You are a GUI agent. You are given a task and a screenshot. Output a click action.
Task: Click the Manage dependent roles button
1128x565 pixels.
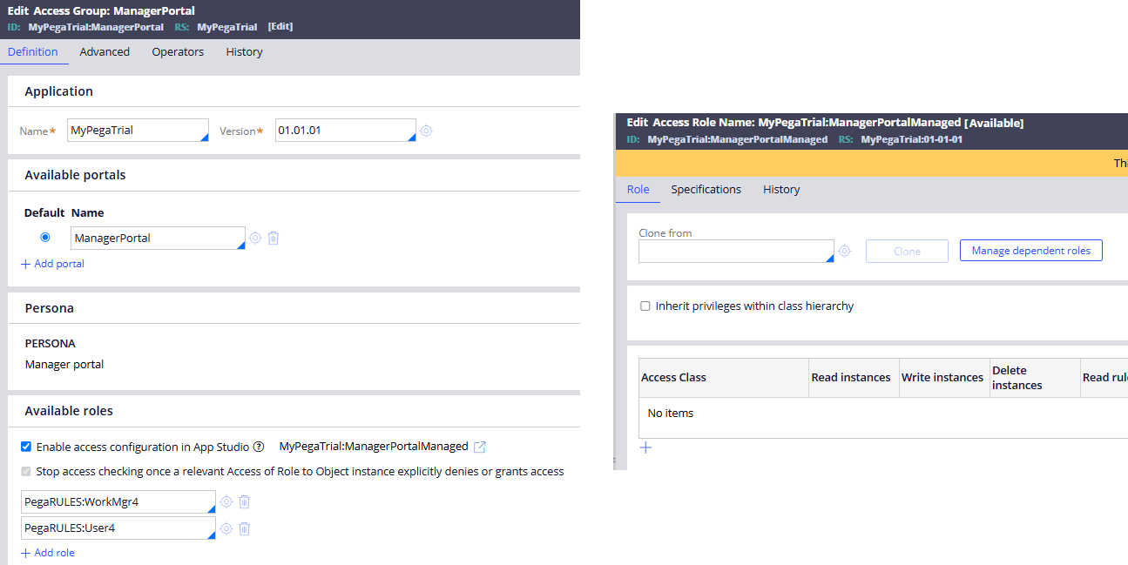coord(1031,251)
